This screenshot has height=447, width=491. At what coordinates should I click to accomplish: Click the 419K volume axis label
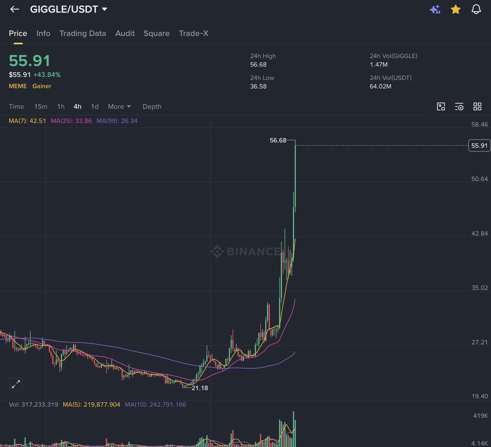[480, 415]
